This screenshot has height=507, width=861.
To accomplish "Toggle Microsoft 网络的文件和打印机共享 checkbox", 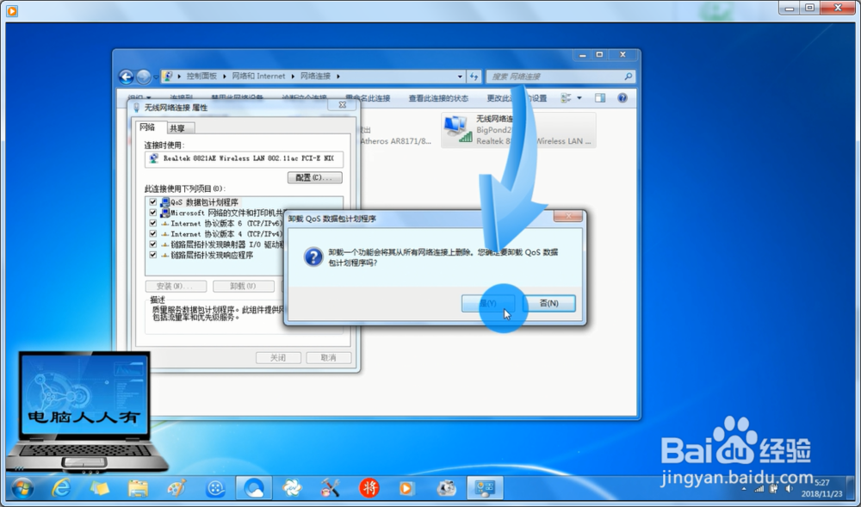I will (x=153, y=213).
